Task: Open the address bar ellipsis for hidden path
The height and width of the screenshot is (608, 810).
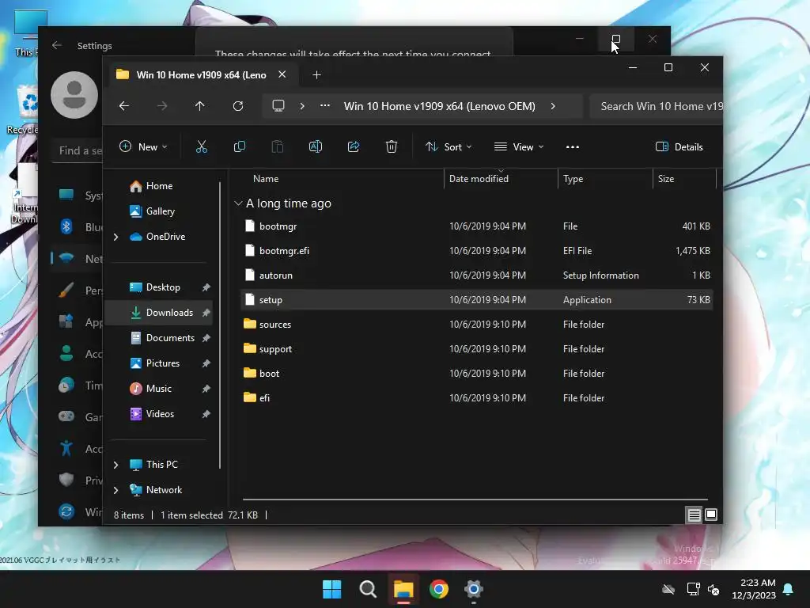Action: (325, 106)
